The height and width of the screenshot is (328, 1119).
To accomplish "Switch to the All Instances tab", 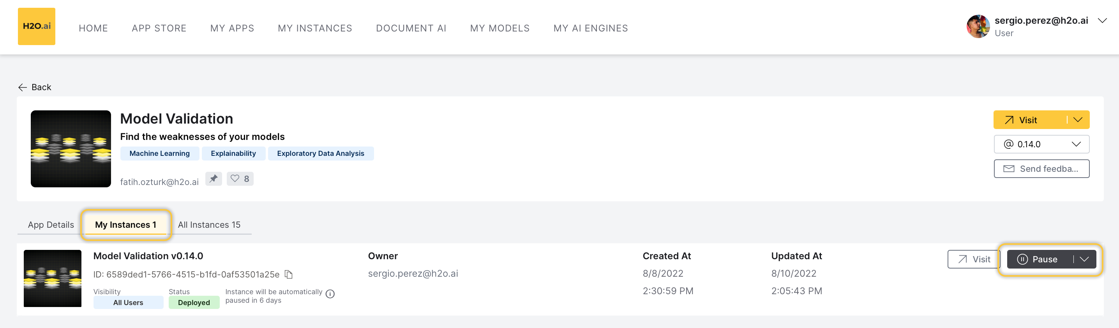I will pyautogui.click(x=209, y=225).
